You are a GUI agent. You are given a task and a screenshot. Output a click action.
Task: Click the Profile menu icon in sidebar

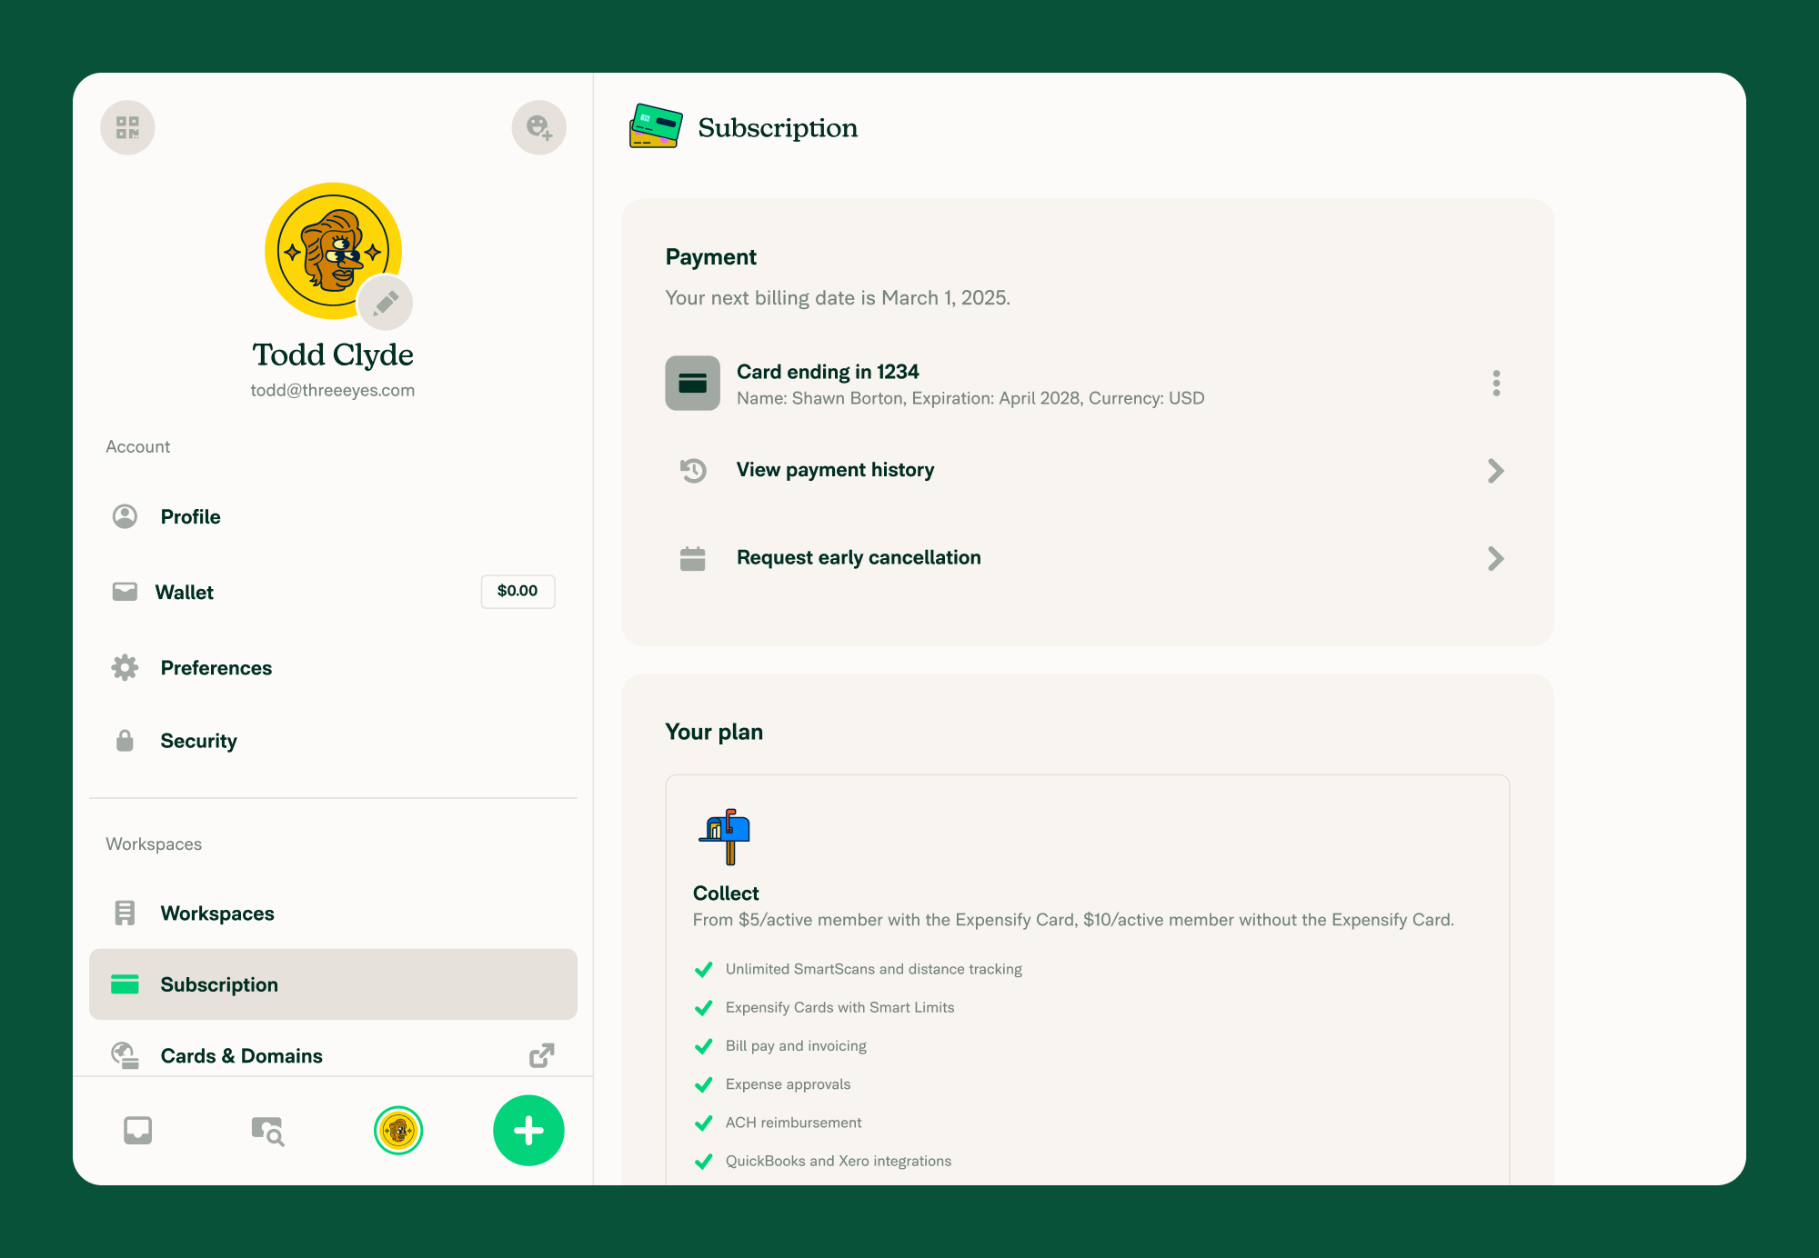[x=127, y=516]
